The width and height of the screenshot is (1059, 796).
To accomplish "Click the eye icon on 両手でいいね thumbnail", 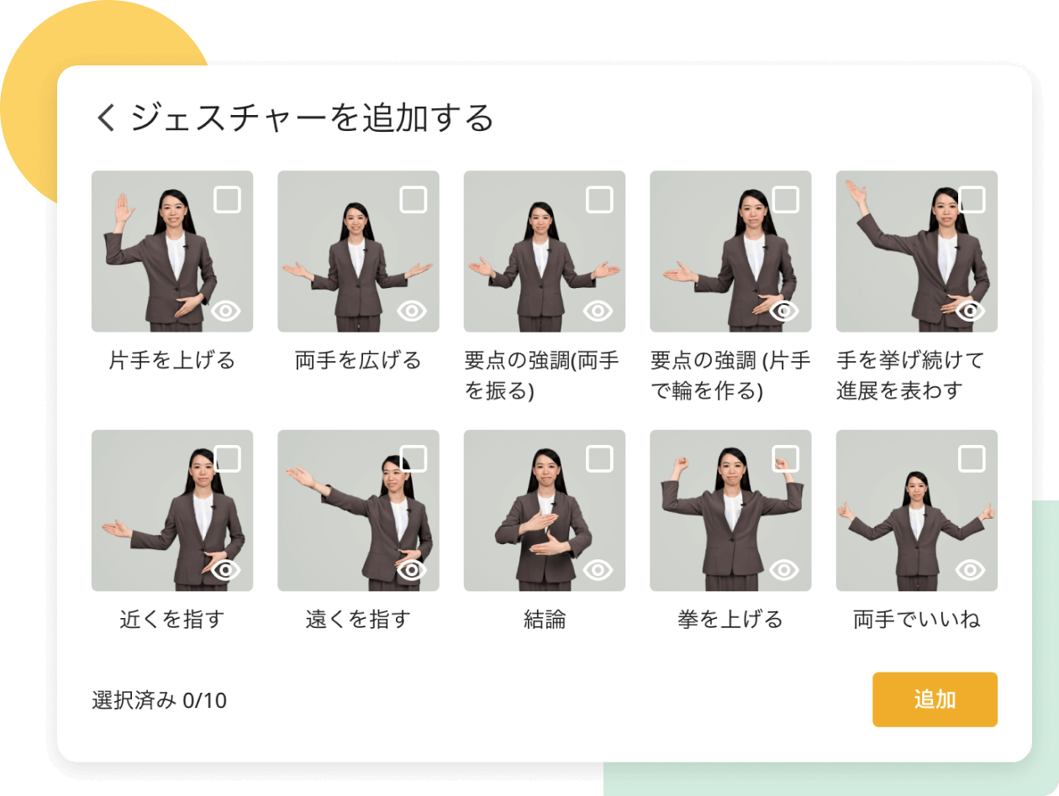I will pyautogui.click(x=971, y=571).
